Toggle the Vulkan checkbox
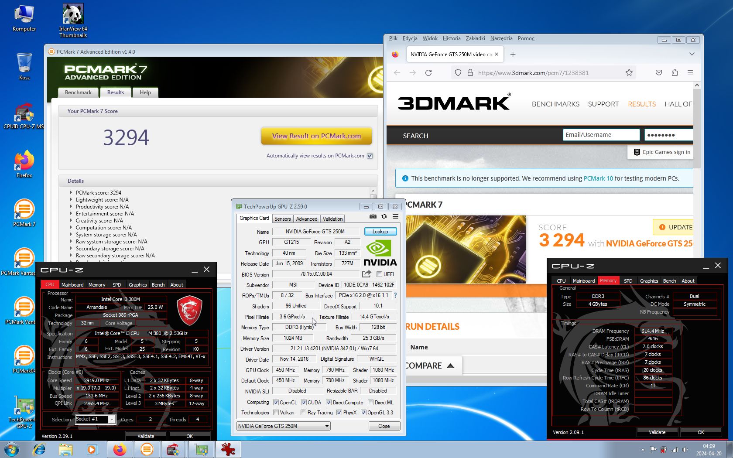733x458 pixels. [x=276, y=413]
